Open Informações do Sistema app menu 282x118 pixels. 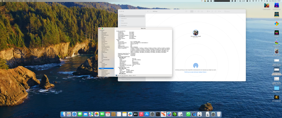click(11, 1)
